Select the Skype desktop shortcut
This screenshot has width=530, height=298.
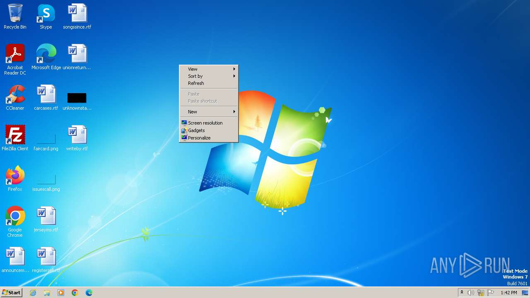46,17
